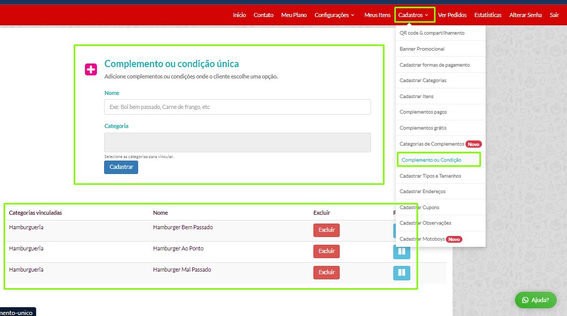Navigate to the Estatísticas page
The width and height of the screenshot is (567, 316).
click(x=488, y=15)
